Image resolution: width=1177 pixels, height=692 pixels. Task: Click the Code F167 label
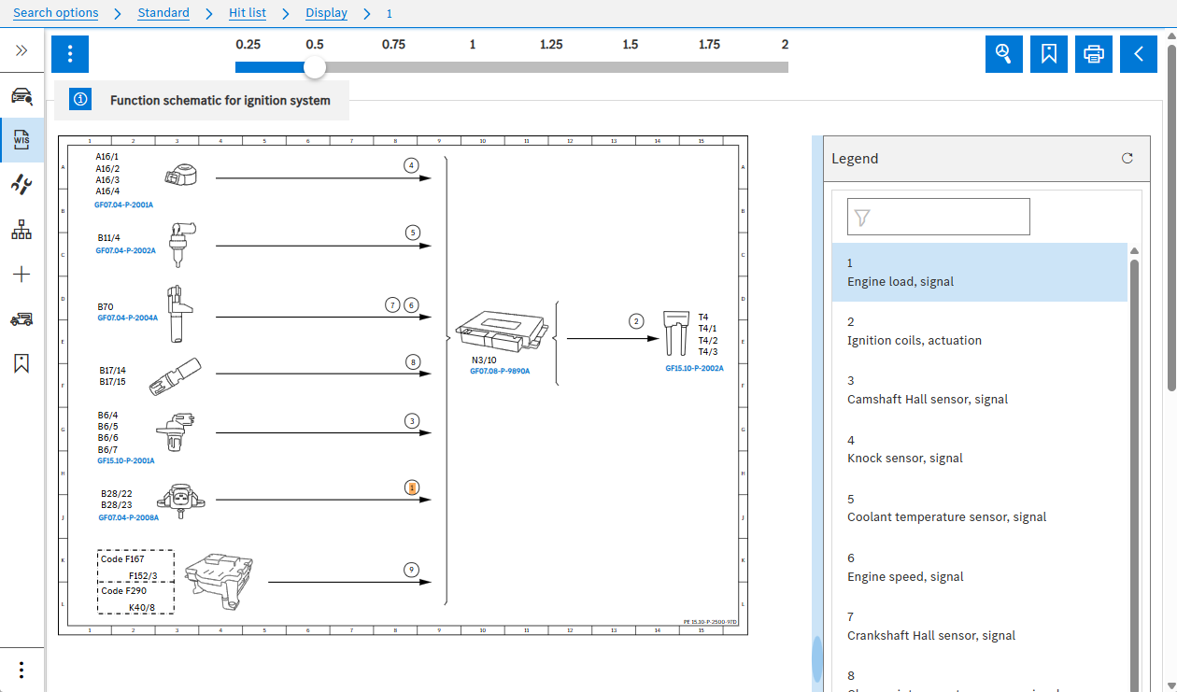tap(122, 559)
